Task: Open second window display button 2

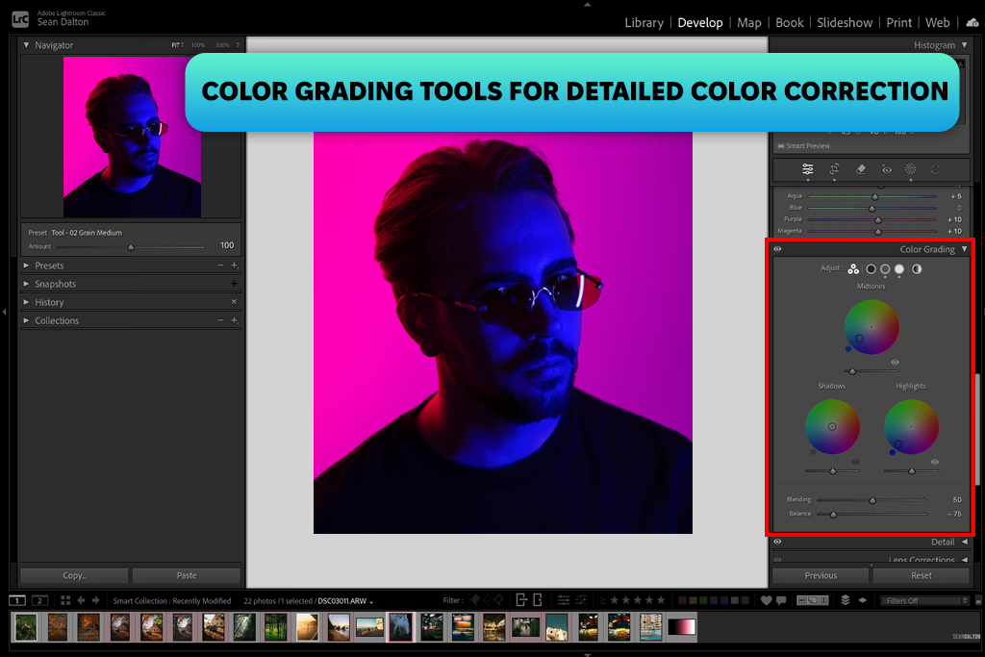Action: (39, 600)
